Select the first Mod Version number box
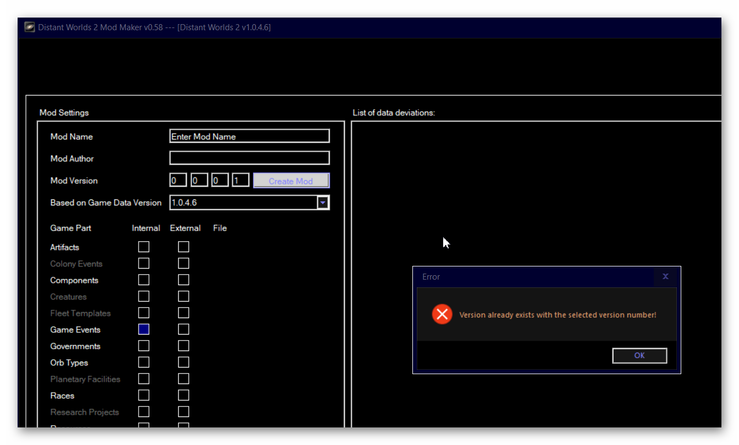 point(178,180)
